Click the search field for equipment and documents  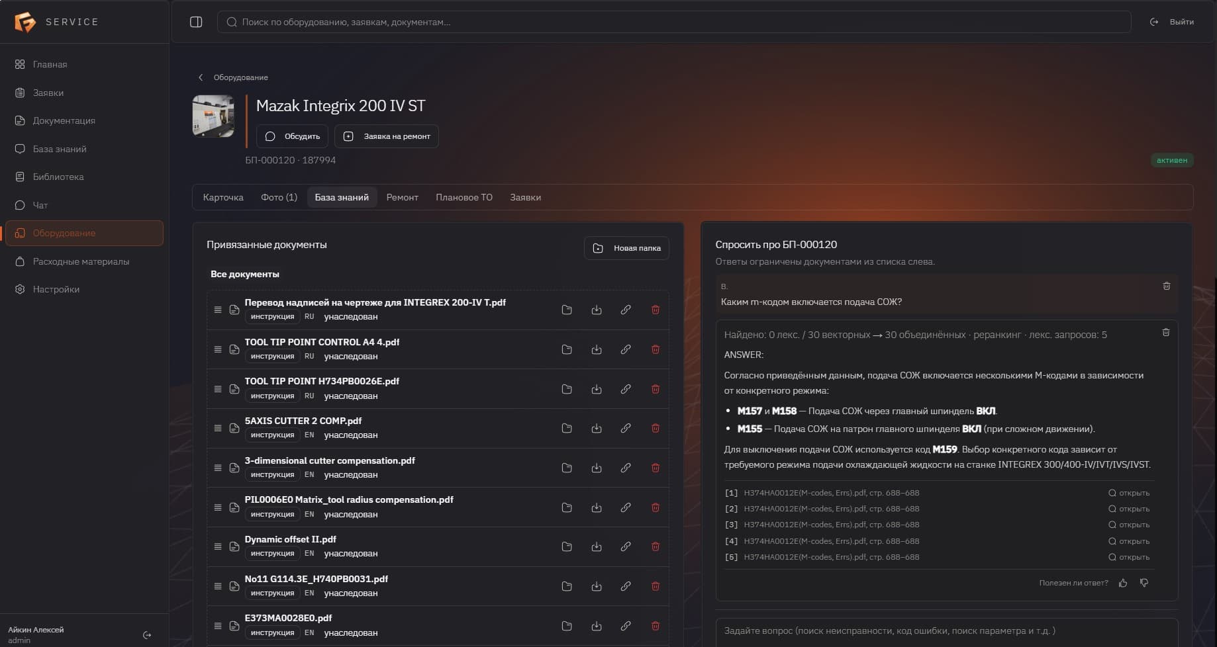674,22
